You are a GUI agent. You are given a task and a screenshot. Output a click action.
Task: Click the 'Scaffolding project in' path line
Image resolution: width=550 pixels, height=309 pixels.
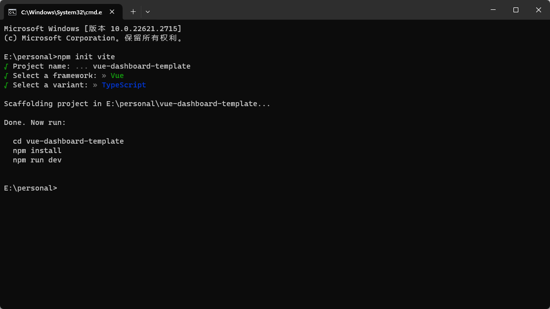137,104
